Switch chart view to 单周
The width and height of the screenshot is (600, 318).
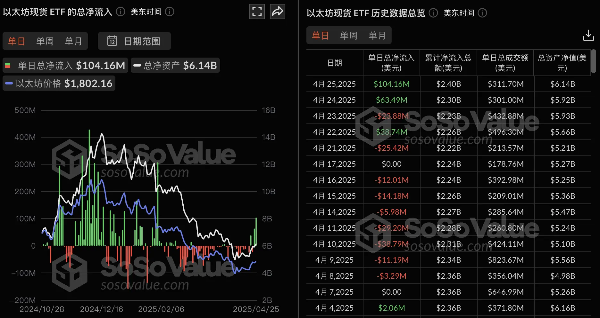tap(45, 41)
